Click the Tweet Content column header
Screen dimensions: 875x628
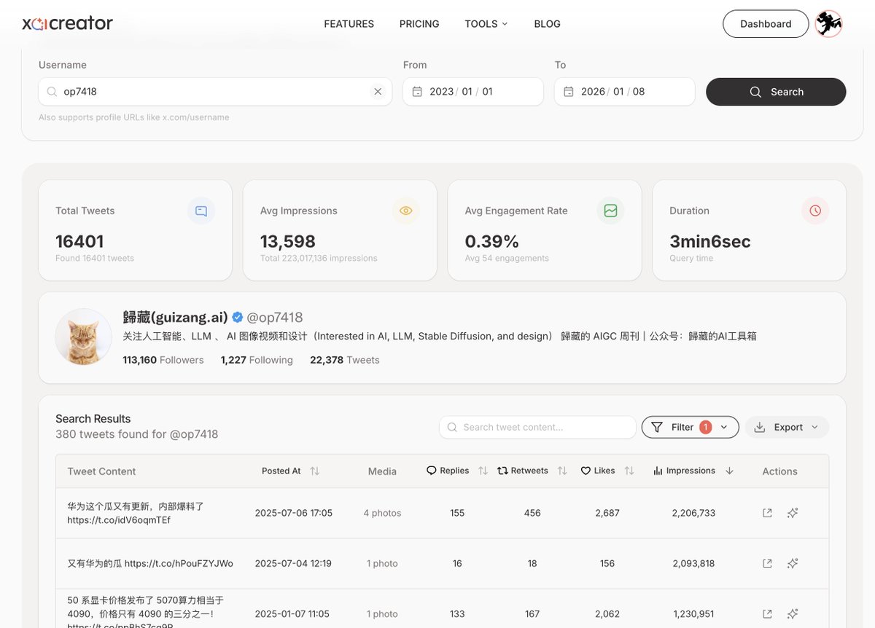pos(101,471)
